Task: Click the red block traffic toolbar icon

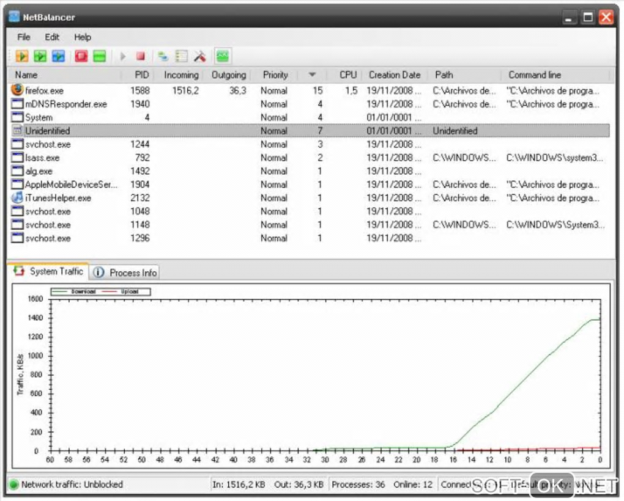Action: pos(81,56)
